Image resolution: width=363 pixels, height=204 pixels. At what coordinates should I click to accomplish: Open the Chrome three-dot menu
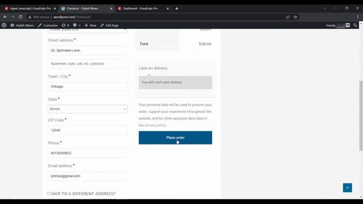pyautogui.click(x=358, y=17)
